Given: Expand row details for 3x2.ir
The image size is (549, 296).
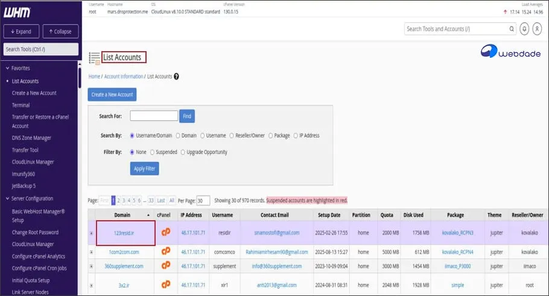Looking at the screenshot, I should point(91,286).
